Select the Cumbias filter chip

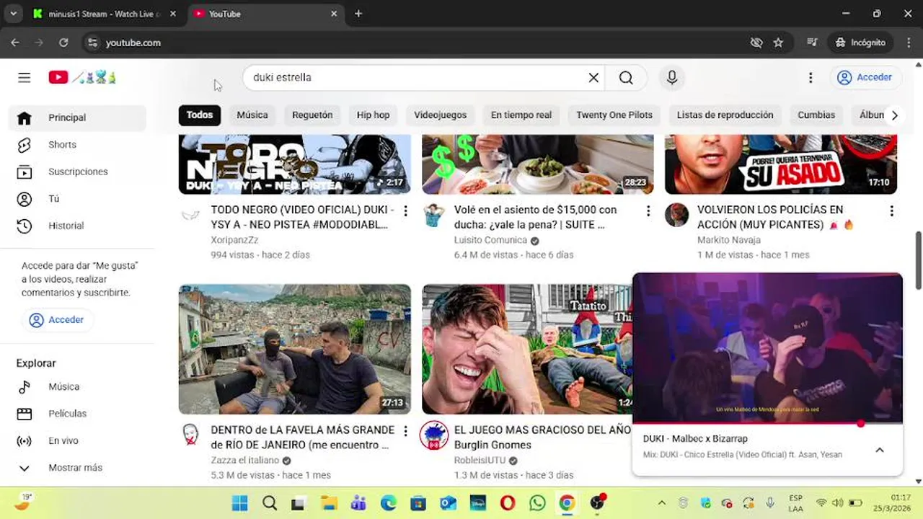tap(816, 115)
